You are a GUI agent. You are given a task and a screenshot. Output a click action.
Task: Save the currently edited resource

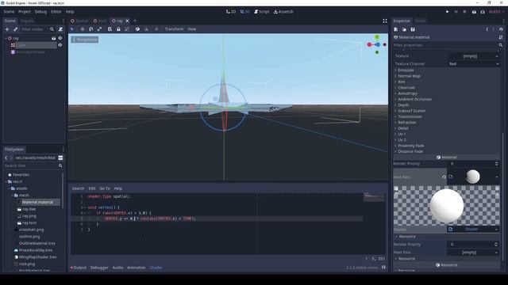point(413,29)
